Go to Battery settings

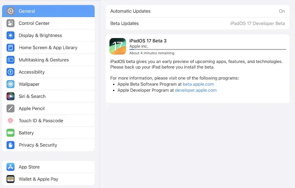tap(26, 133)
